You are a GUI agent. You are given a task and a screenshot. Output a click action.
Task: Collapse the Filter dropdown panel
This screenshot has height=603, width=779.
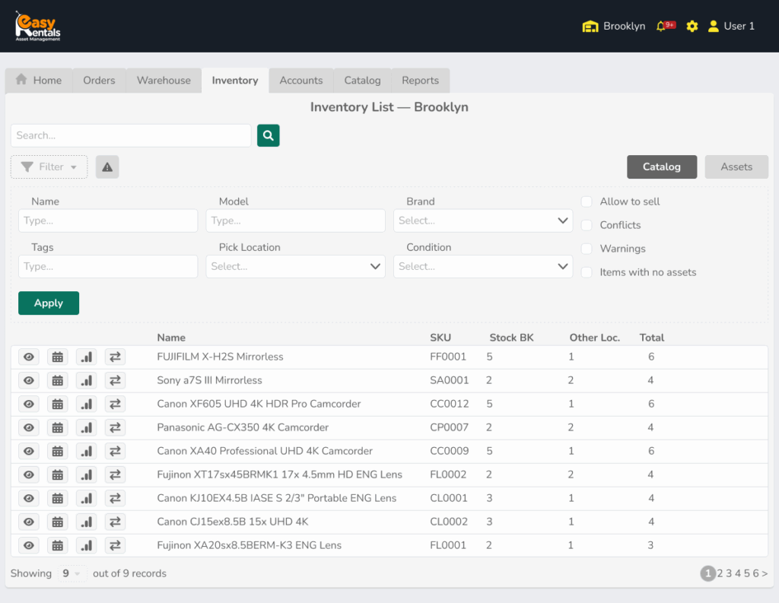pyautogui.click(x=49, y=167)
